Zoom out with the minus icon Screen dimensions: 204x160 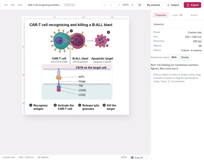[x=119, y=5]
